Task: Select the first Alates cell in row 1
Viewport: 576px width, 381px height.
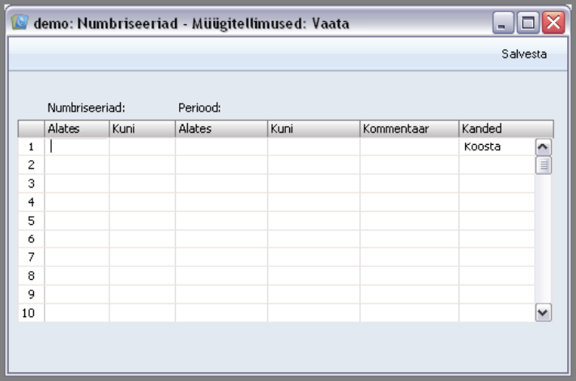Action: click(77, 146)
